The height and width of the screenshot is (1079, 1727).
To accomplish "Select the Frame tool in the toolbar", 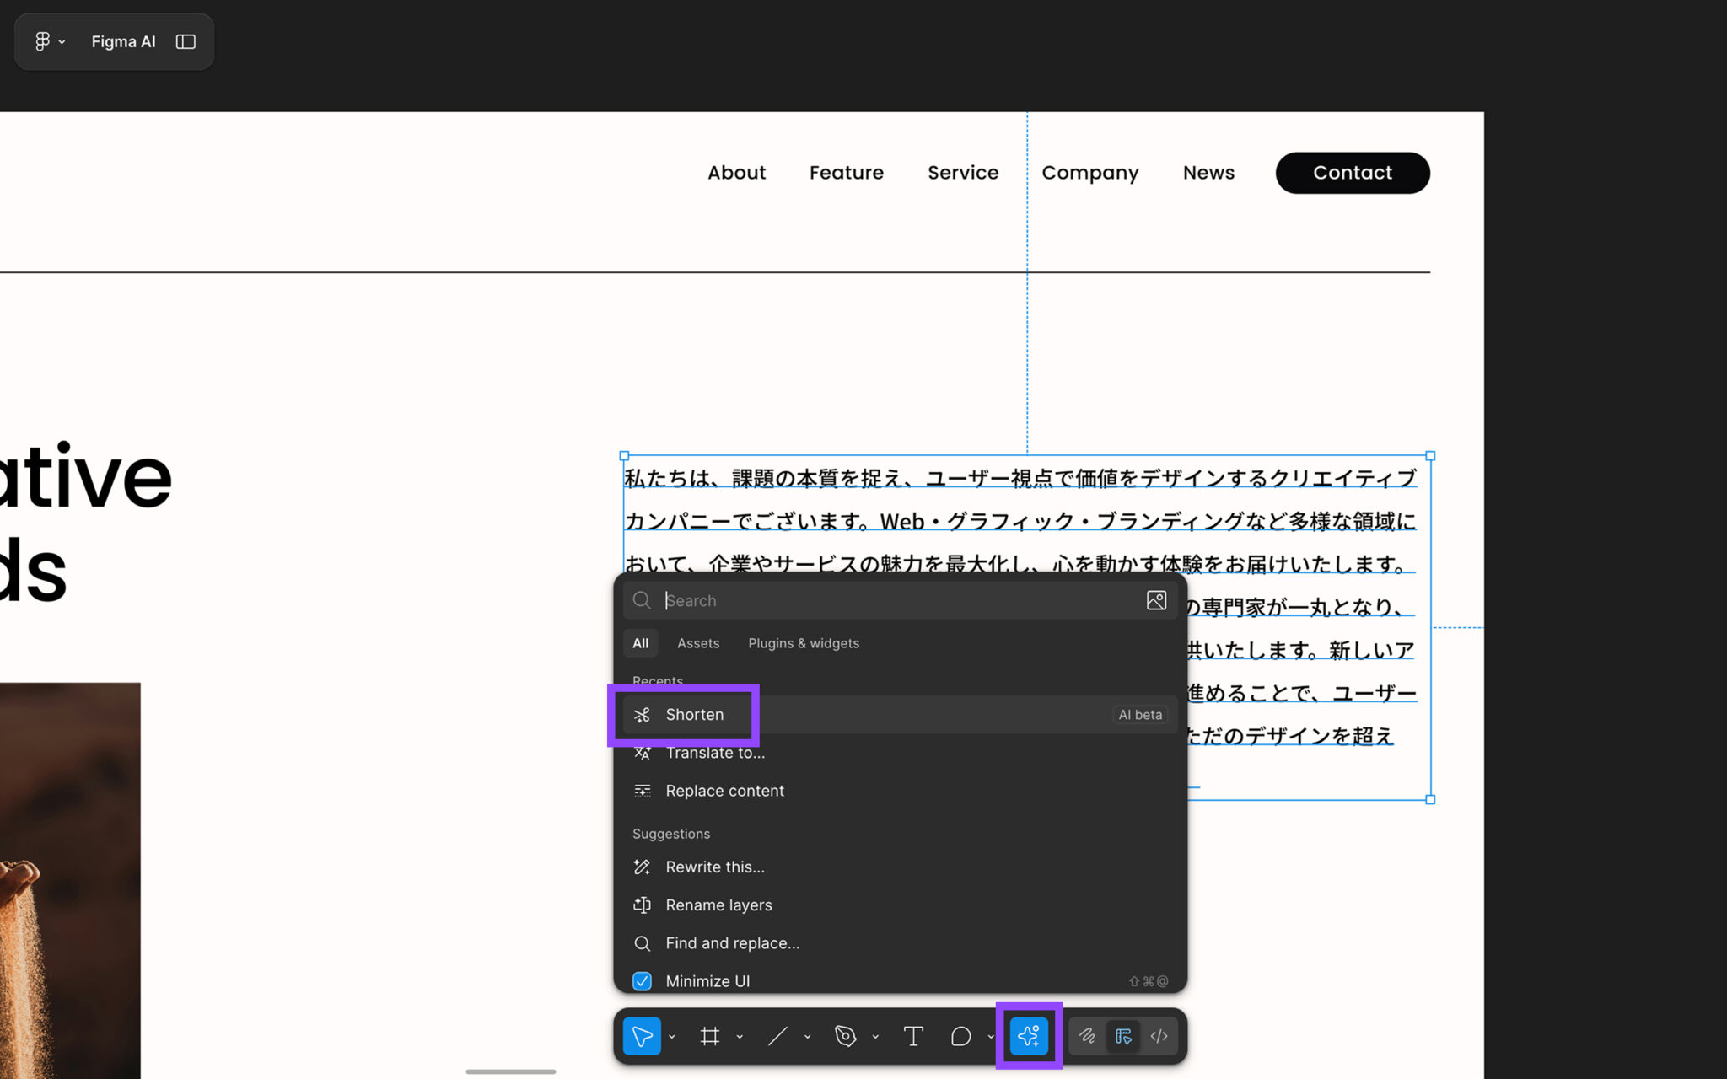I will click(711, 1036).
